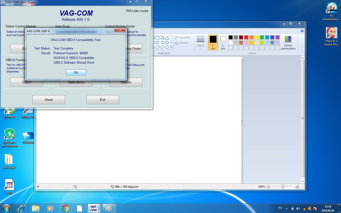
Task: Select the right arrow shape in Paint
Action: point(157,43)
